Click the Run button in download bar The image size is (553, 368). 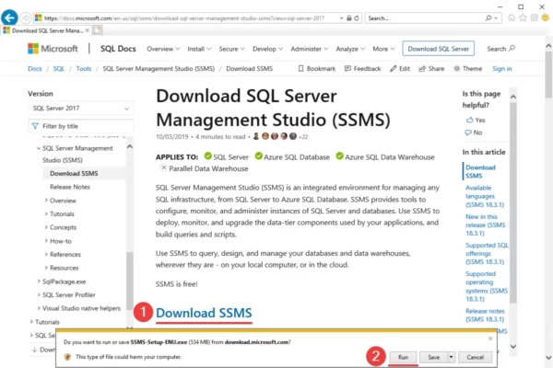coord(403,357)
